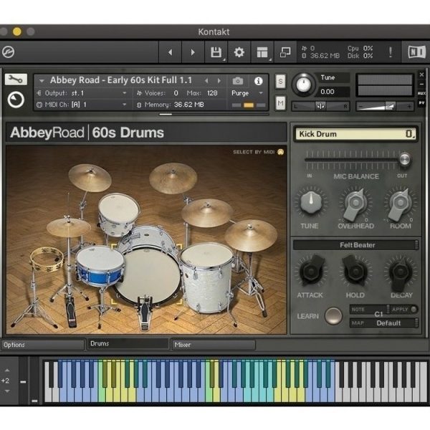Toggle the minimized view window icon
The width and height of the screenshot is (430, 430).
point(285,52)
